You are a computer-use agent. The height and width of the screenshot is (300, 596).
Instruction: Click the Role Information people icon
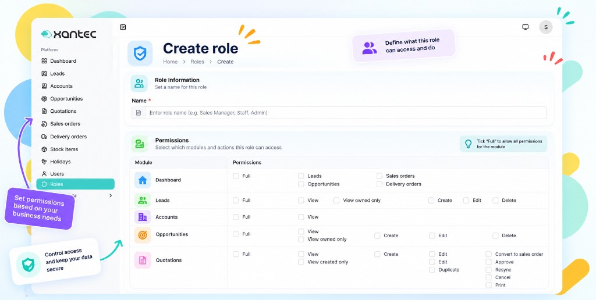point(139,83)
